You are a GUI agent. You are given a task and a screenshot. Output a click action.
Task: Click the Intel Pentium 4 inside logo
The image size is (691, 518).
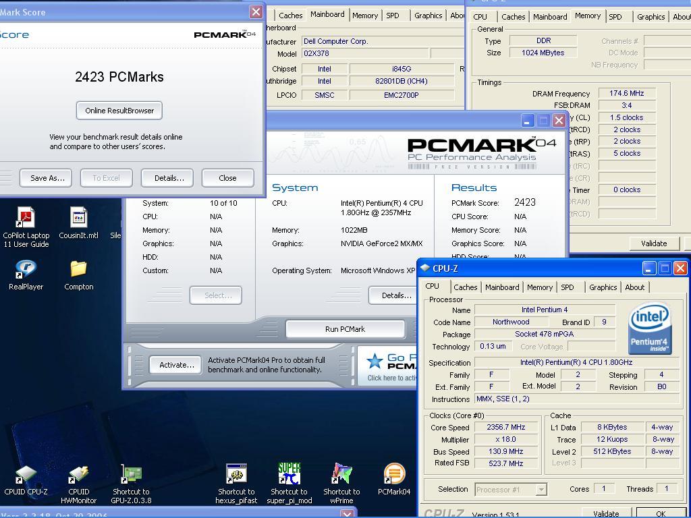click(650, 328)
